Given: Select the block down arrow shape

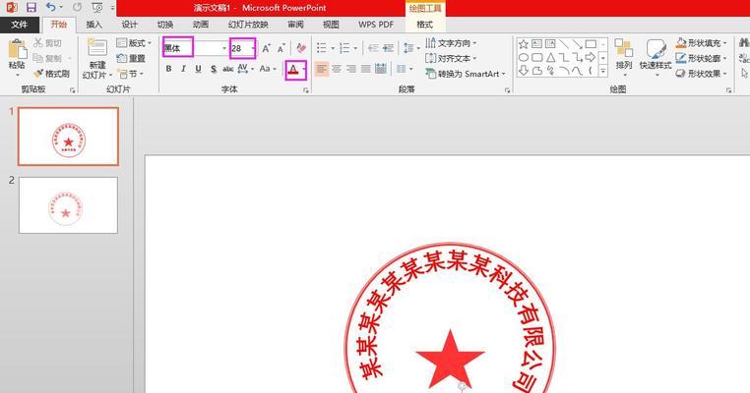Looking at the screenshot, I should coord(524,71).
